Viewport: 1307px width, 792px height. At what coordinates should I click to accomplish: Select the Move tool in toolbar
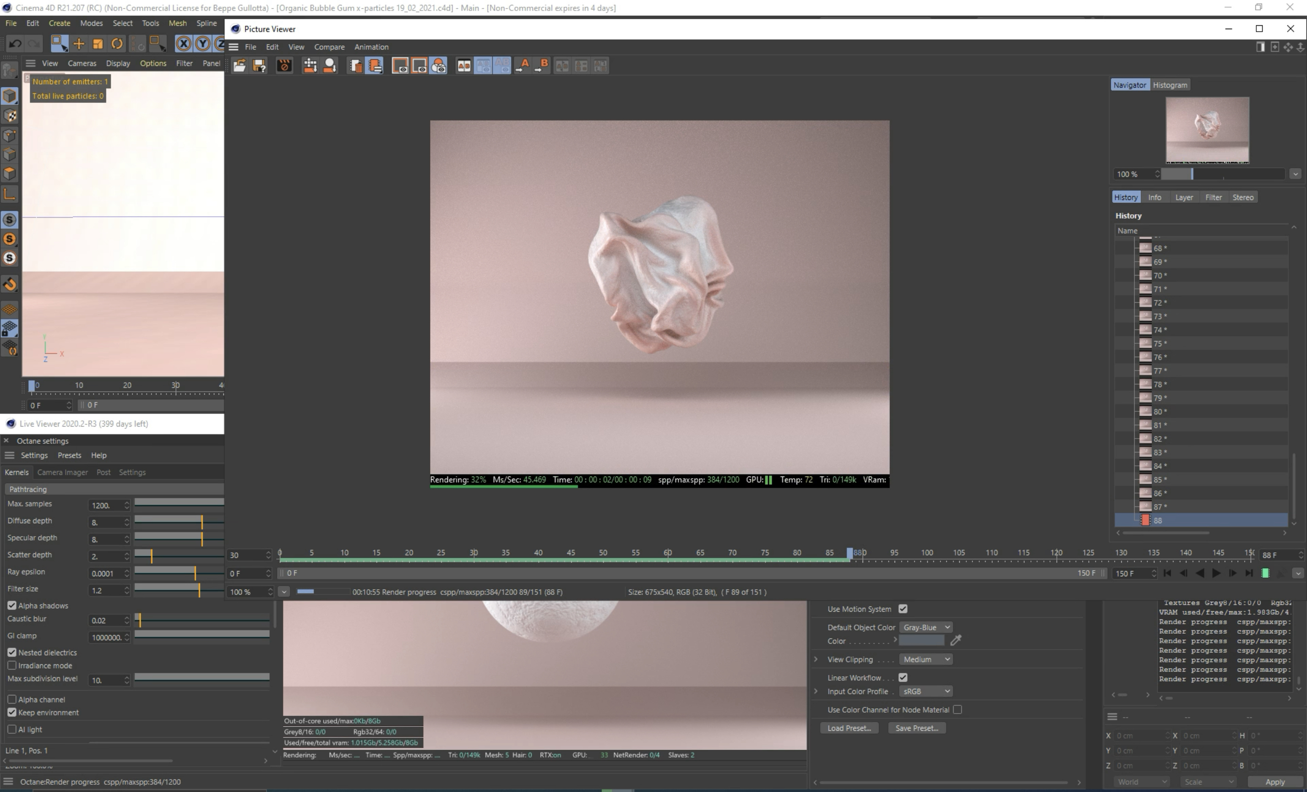78,44
